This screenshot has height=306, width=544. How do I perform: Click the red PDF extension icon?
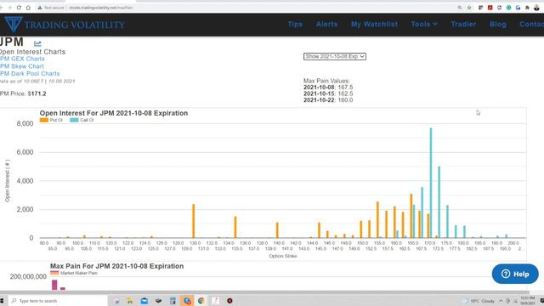490,8
